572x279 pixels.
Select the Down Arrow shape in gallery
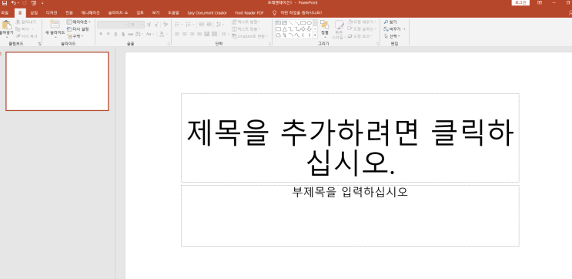tap(309, 29)
